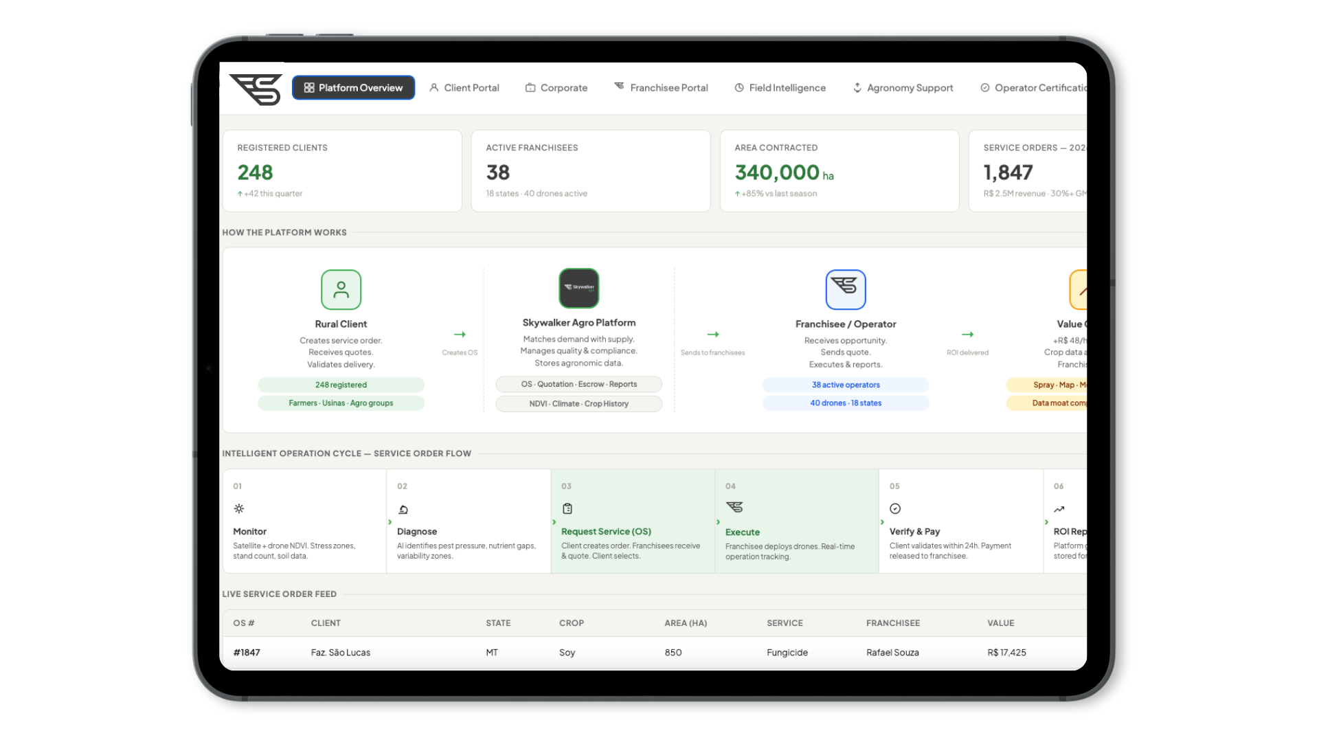Click the 40 drones · 18 states pill

pos(846,403)
